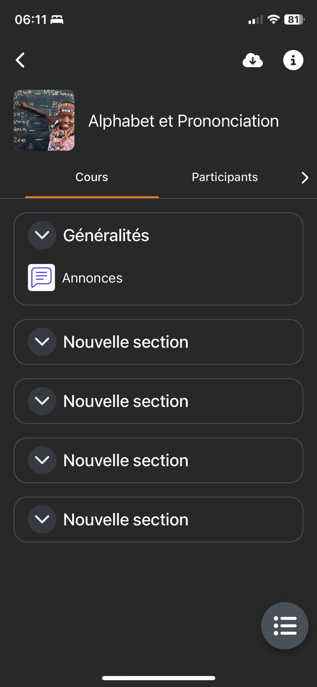Open the Annonces link
The image size is (317, 687).
click(92, 278)
